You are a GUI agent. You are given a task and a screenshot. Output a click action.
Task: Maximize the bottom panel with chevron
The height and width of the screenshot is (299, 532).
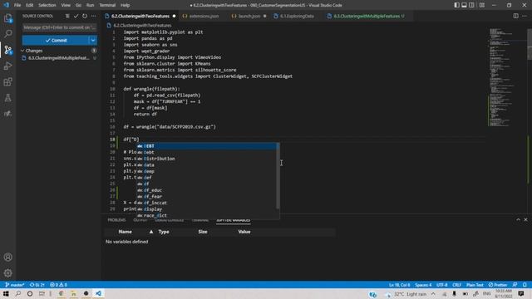[518, 219]
